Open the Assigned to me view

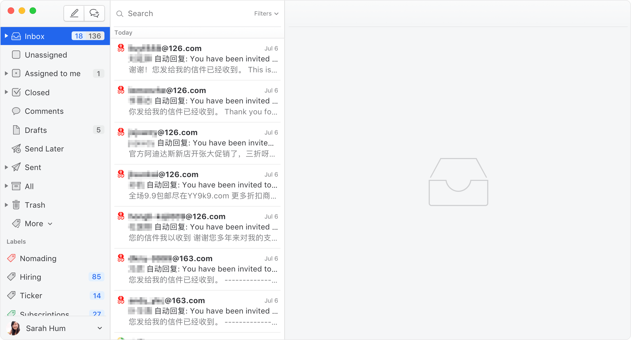(55, 73)
